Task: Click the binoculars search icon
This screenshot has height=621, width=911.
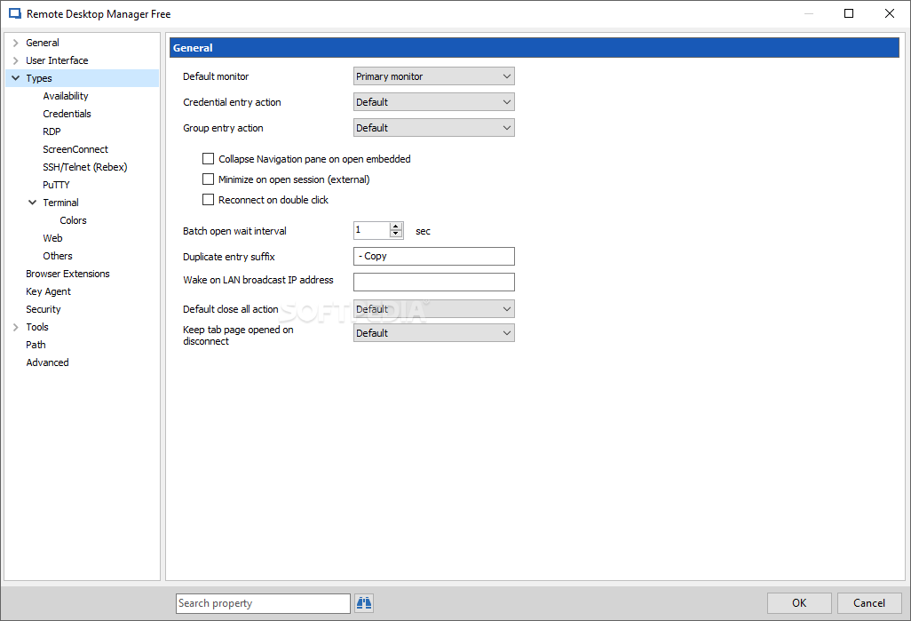Action: tap(364, 603)
